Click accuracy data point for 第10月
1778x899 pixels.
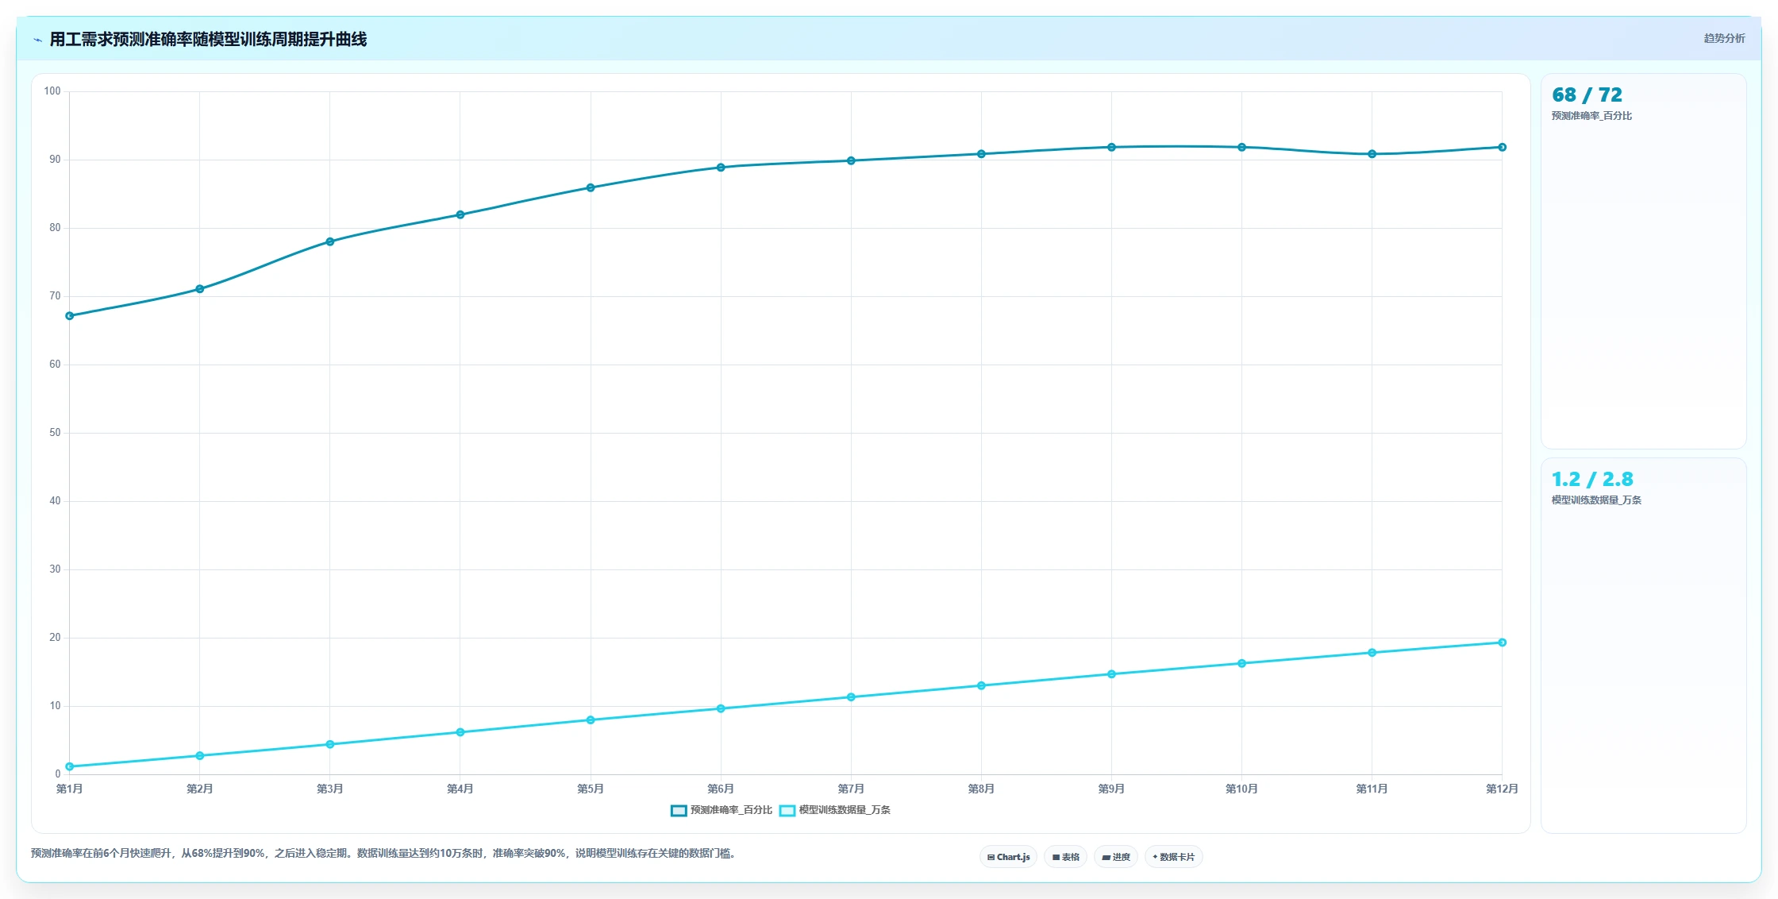[1241, 147]
